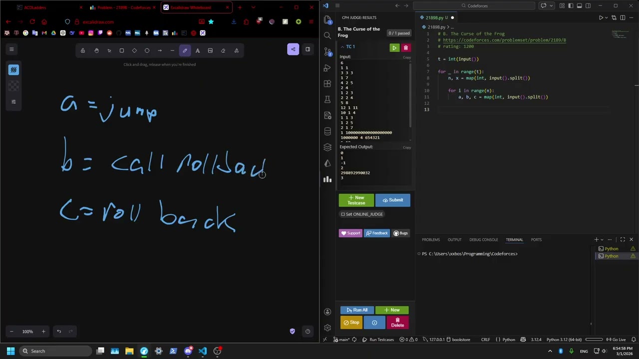Screen dimensions: 639x359
Task: Open the Windows Start menu
Action: [x=10, y=351]
